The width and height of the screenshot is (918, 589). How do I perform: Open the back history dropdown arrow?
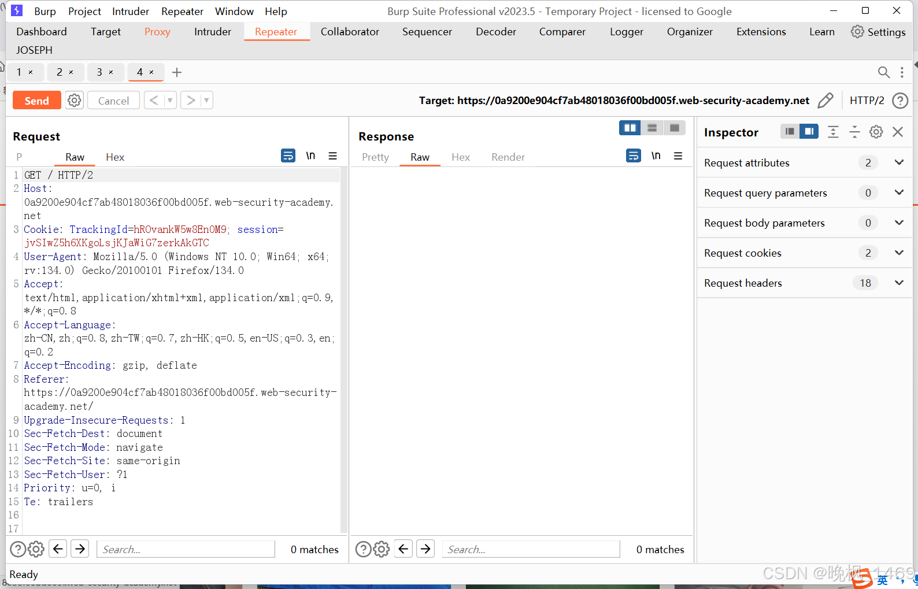point(170,101)
